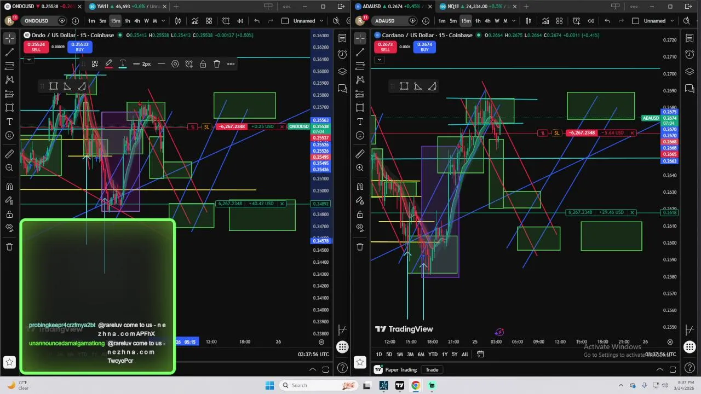
Task: Undo last action in ADAUSD window
Action: coord(607,21)
